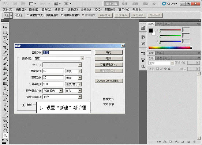Screen dimensions: 202x145
Task: Open the Edit (编辑) menu
Action: point(21,9)
